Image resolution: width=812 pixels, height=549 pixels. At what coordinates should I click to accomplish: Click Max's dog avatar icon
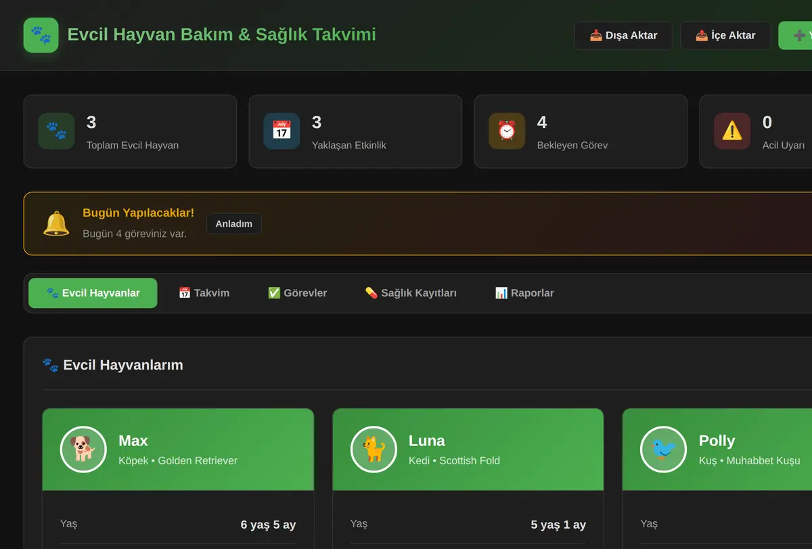click(x=83, y=449)
